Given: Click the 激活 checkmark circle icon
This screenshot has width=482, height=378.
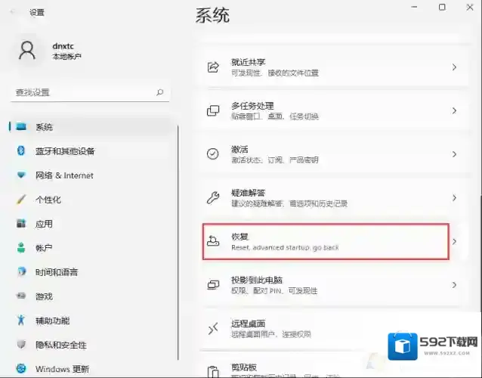Looking at the screenshot, I should coord(213,154).
